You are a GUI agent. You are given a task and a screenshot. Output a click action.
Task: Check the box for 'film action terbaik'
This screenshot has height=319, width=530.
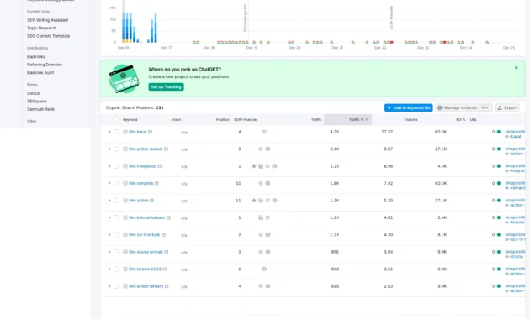[116, 149]
